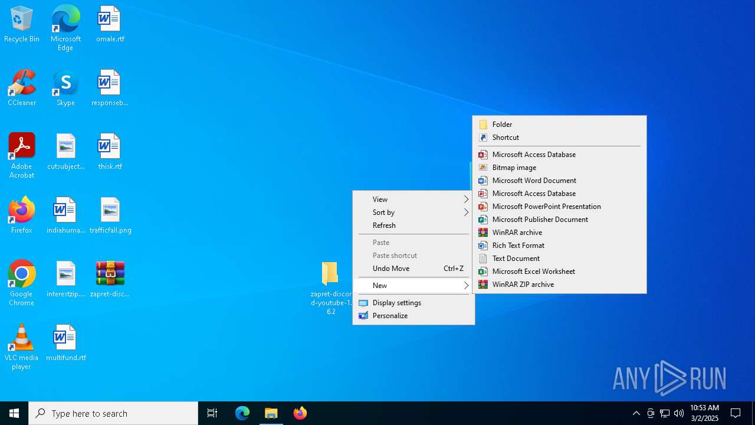The image size is (755, 425).
Task: Expand the View submenu
Action: tap(413, 200)
